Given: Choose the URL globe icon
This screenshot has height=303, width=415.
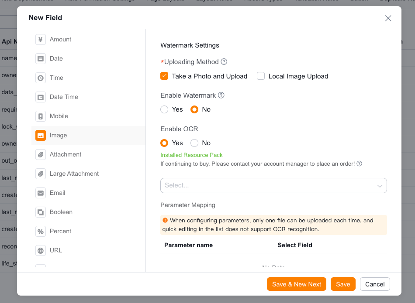Looking at the screenshot, I should click(41, 250).
